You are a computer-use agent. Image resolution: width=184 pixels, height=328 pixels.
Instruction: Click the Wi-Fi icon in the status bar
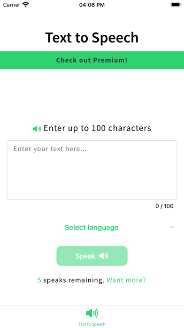pyautogui.click(x=26, y=5)
